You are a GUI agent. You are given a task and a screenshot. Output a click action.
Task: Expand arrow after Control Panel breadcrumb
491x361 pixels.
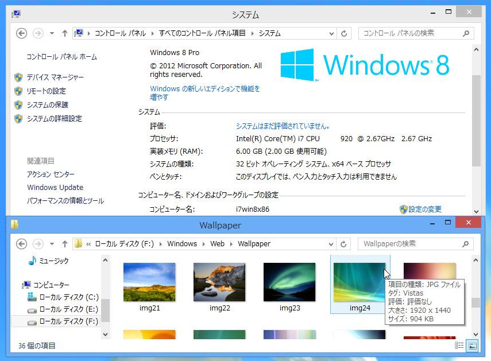click(x=153, y=33)
